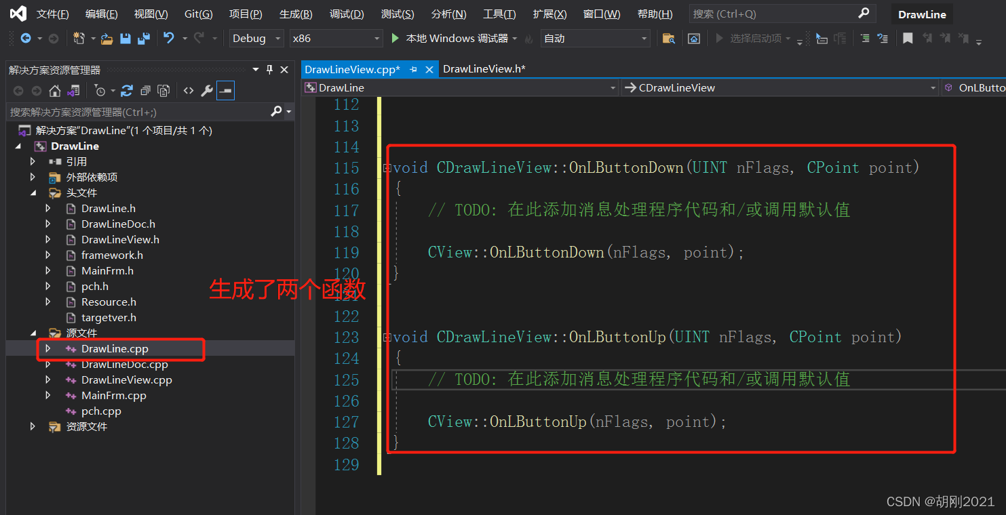1006x515 pixels.
Task: Expand the 引用 node
Action: [x=33, y=161]
